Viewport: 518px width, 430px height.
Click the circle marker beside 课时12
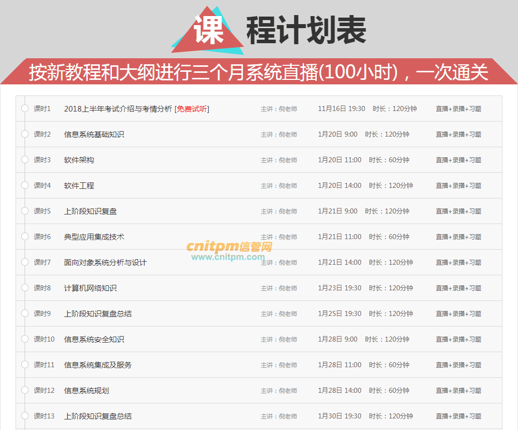pos(25,390)
